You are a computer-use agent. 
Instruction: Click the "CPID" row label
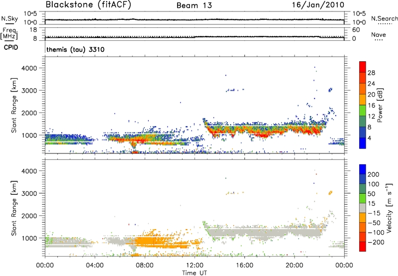(11, 47)
